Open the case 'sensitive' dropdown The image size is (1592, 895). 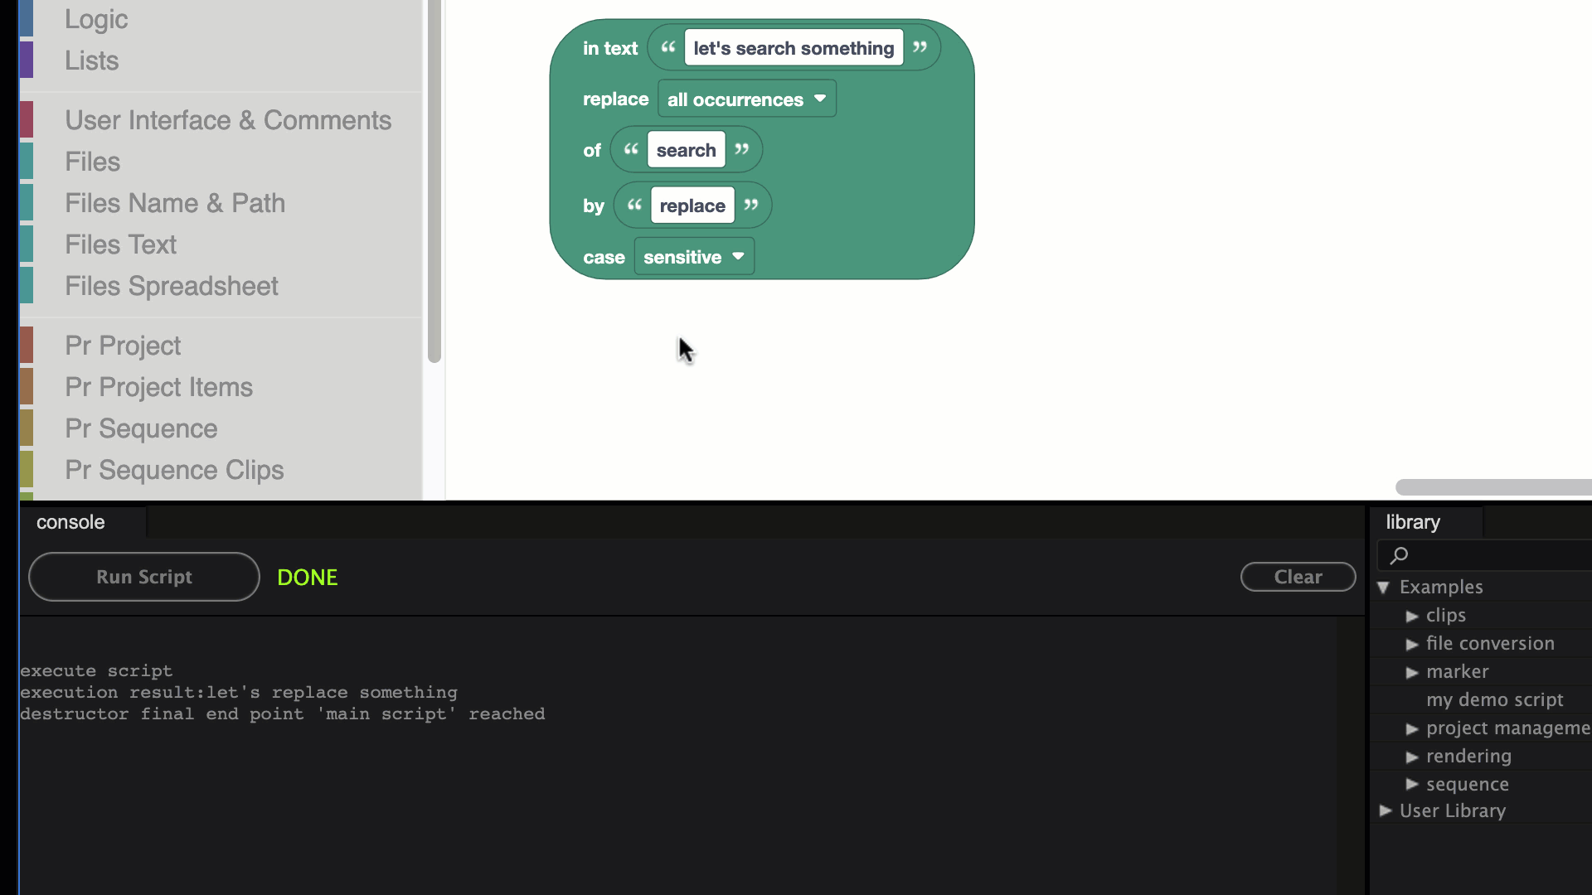[x=694, y=256]
